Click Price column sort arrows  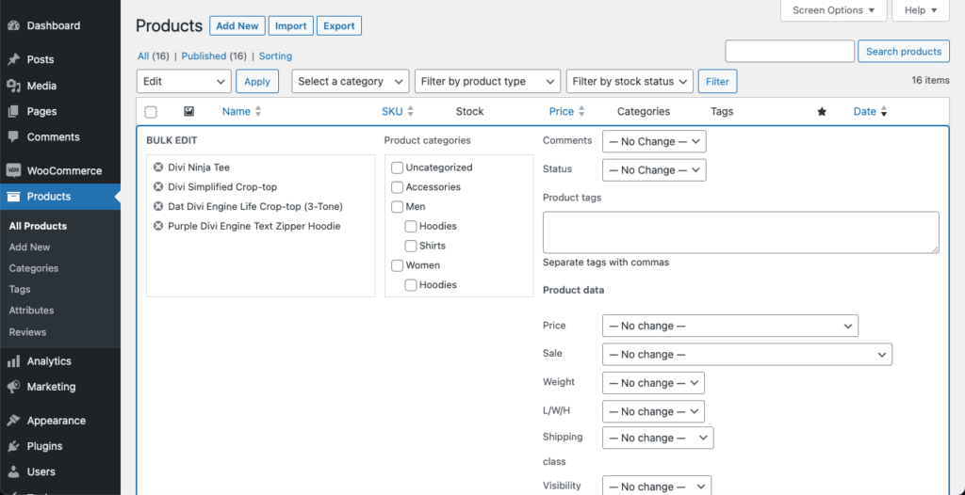581,112
